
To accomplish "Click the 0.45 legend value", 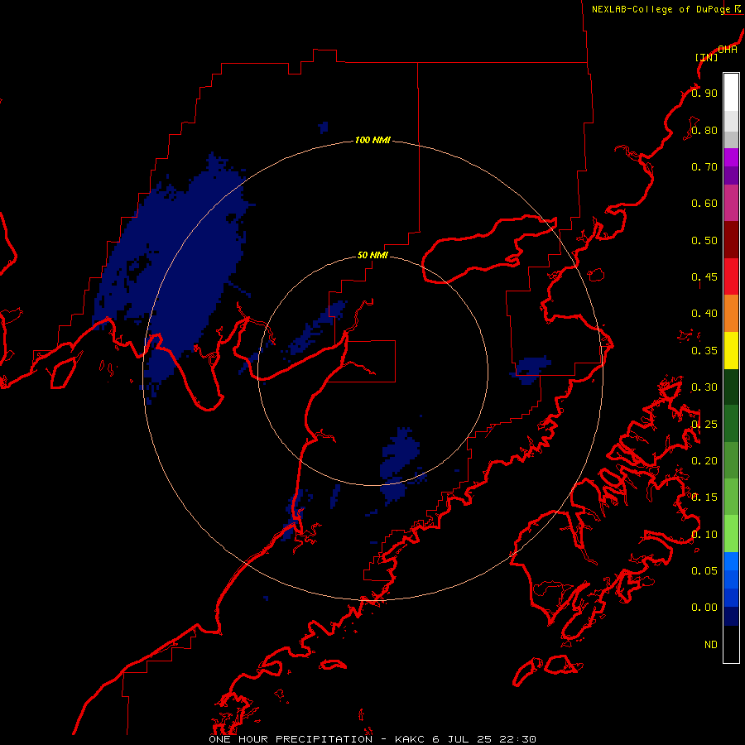I will click(704, 277).
